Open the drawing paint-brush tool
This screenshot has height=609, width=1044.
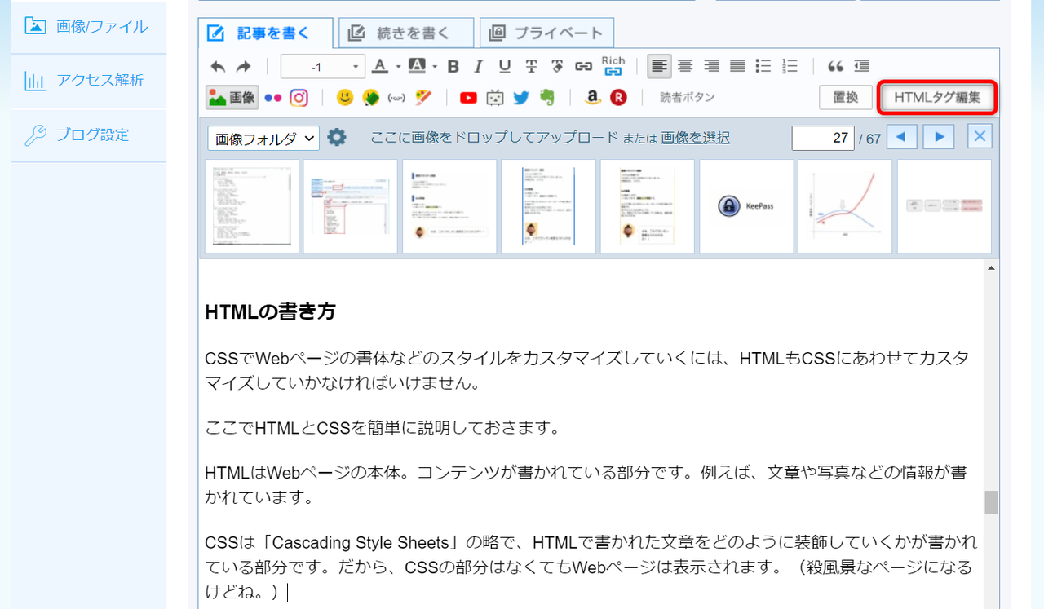pos(423,98)
